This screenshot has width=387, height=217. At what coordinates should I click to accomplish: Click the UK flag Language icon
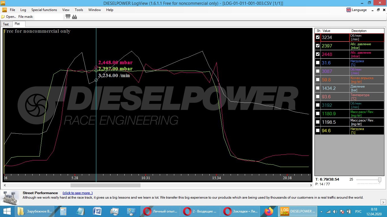point(349,10)
